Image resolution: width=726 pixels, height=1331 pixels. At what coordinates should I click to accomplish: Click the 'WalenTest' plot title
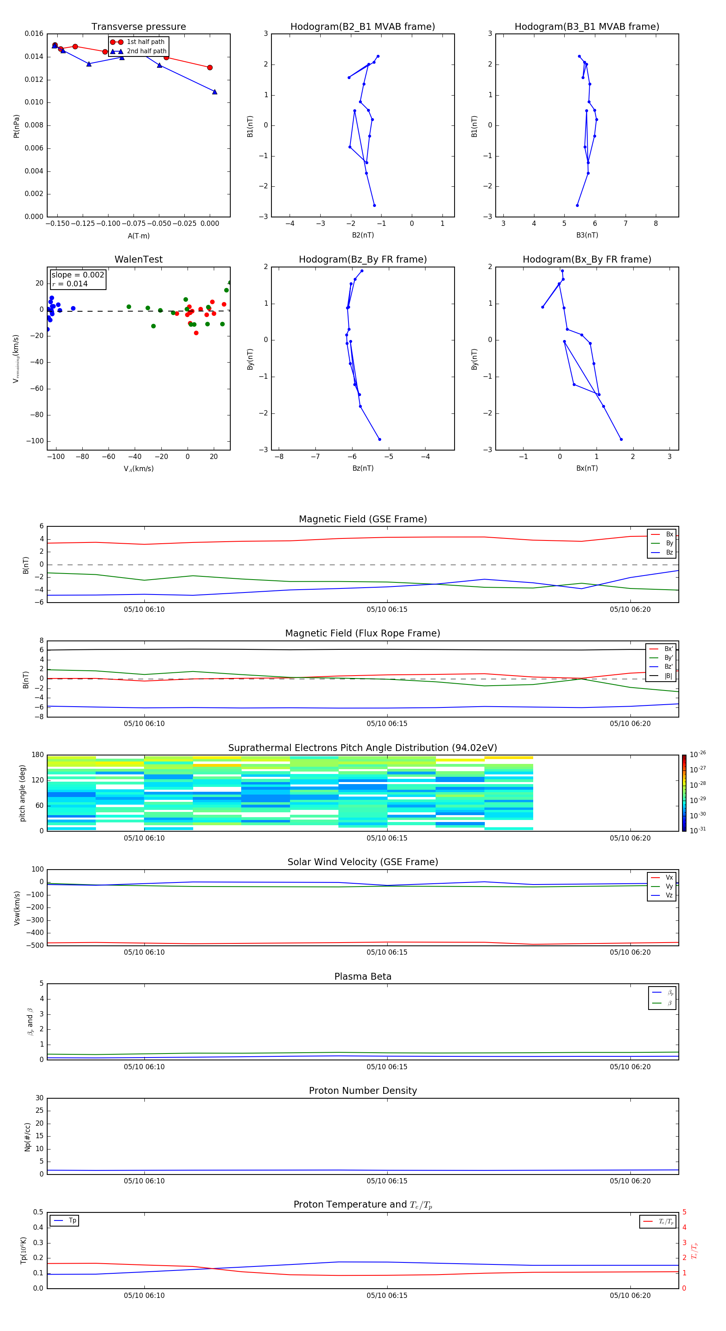coord(138,259)
